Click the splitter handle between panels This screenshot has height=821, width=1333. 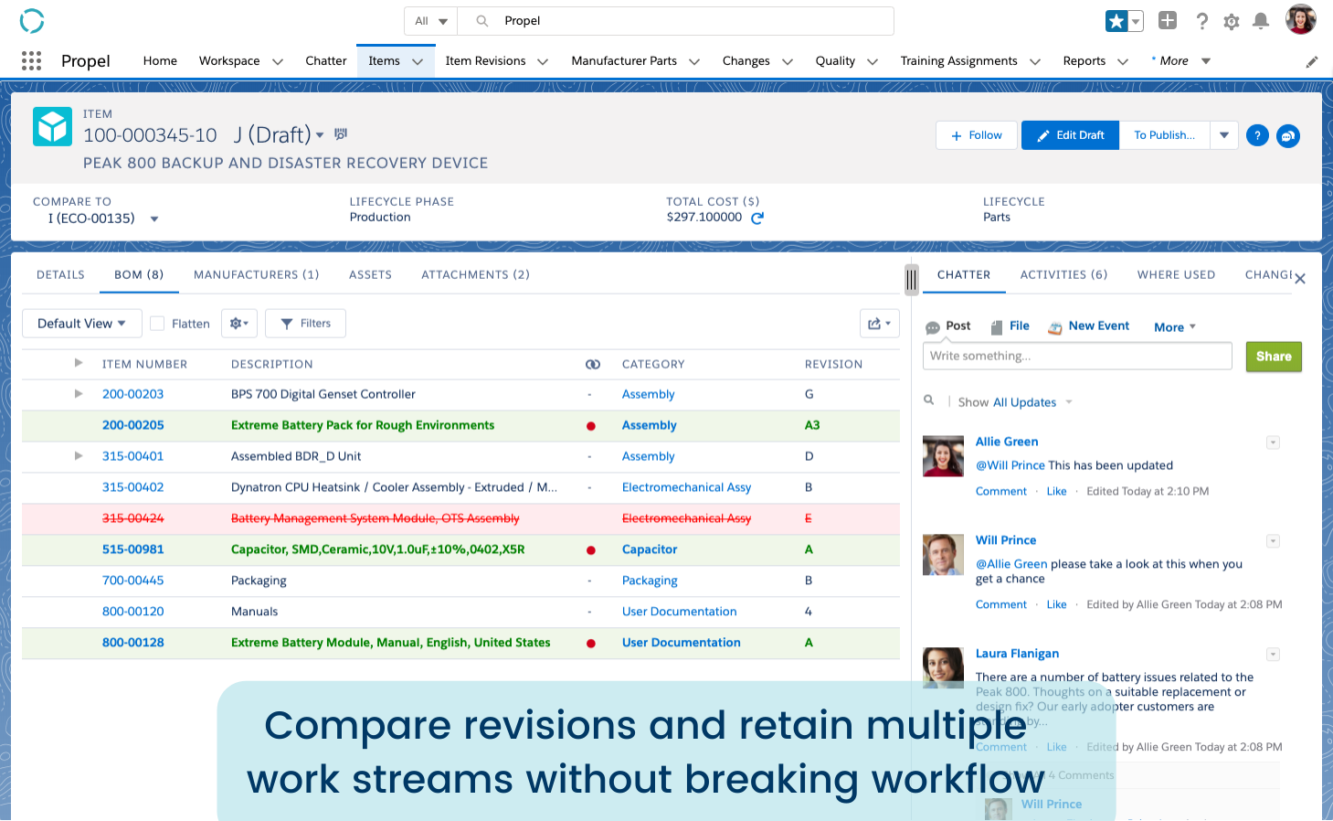pos(911,279)
